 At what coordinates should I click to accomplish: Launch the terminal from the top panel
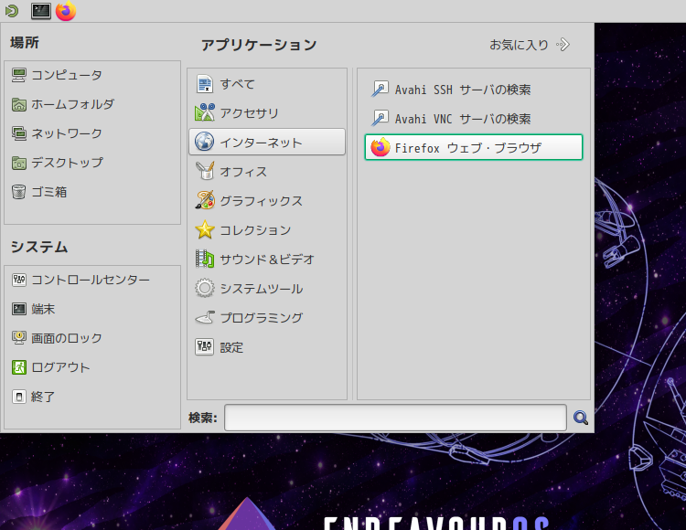click(x=40, y=10)
